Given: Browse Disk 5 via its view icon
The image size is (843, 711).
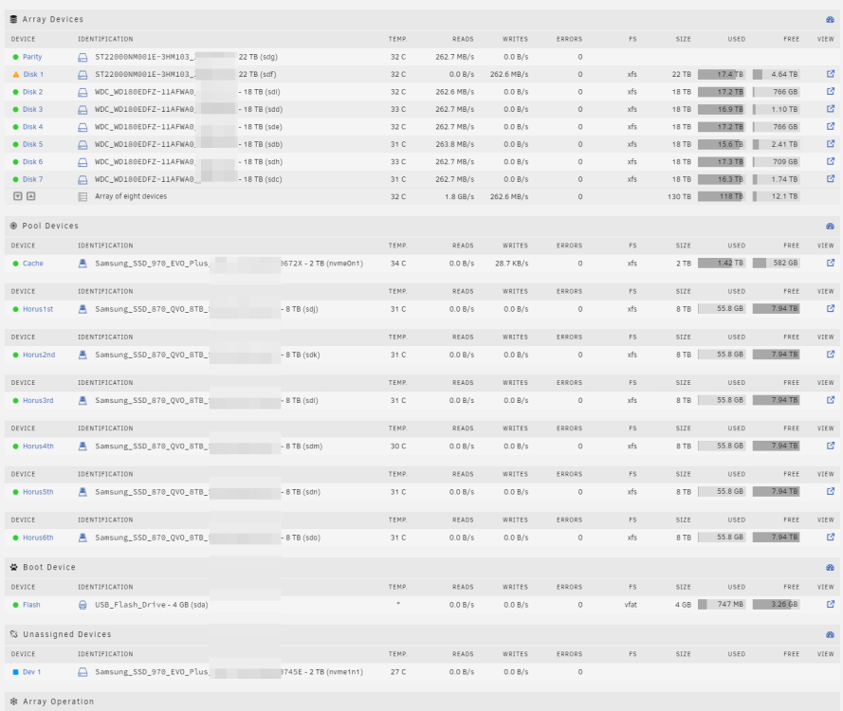Looking at the screenshot, I should click(831, 144).
